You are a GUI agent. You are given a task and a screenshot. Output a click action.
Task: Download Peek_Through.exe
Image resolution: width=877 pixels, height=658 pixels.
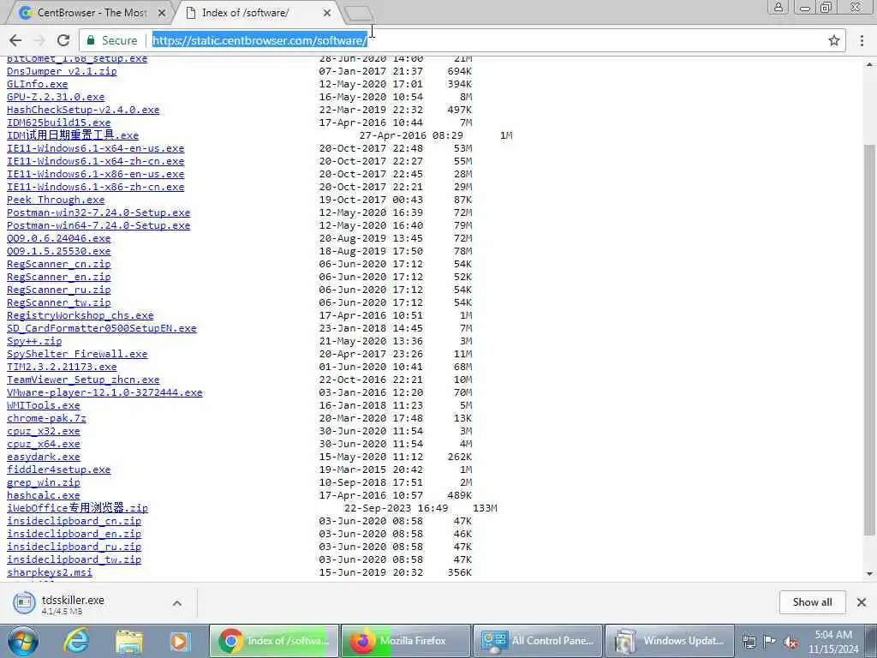pos(56,200)
